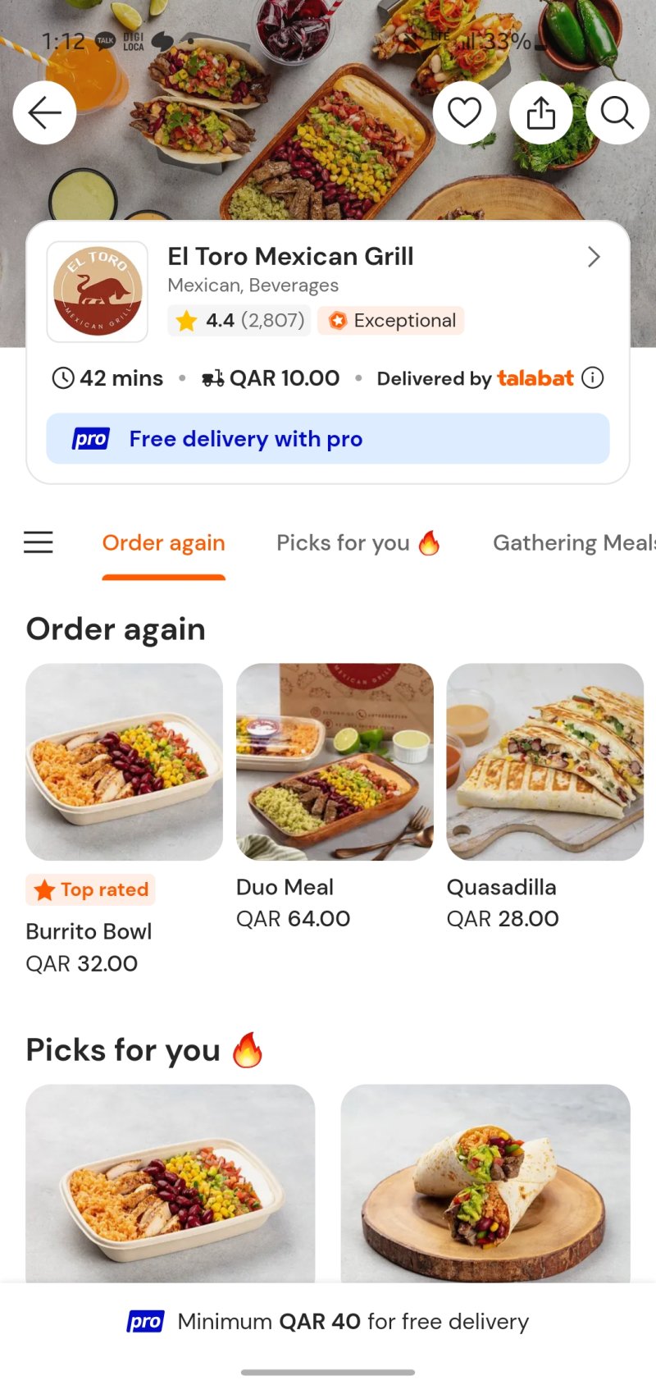Tap the El Toro restaurant logo
Screen dimensions: 656x1385
click(98, 291)
